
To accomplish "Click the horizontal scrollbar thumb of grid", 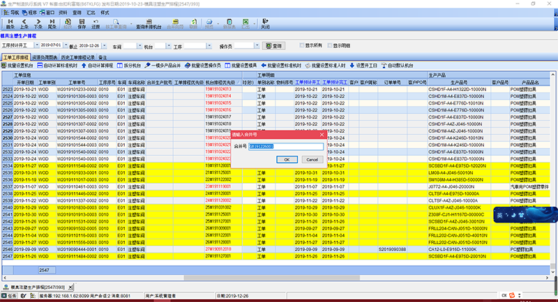I will (x=271, y=278).
